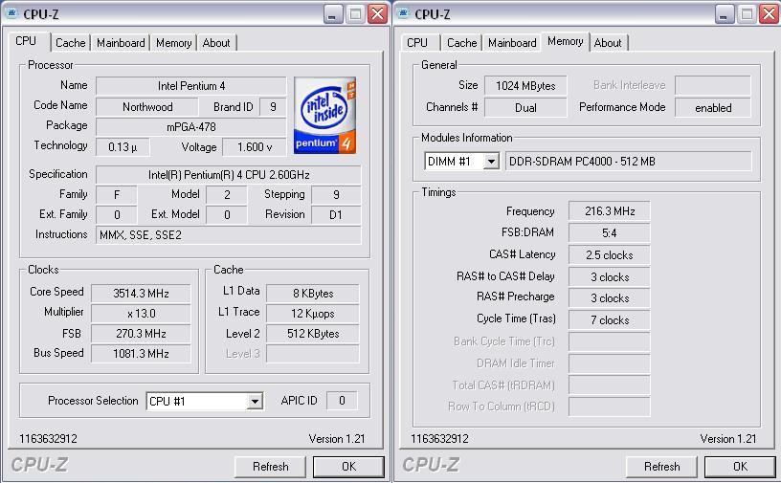Click the Instructions field MMX, SSE, SSE2
The width and height of the screenshot is (781, 483).
tap(229, 235)
